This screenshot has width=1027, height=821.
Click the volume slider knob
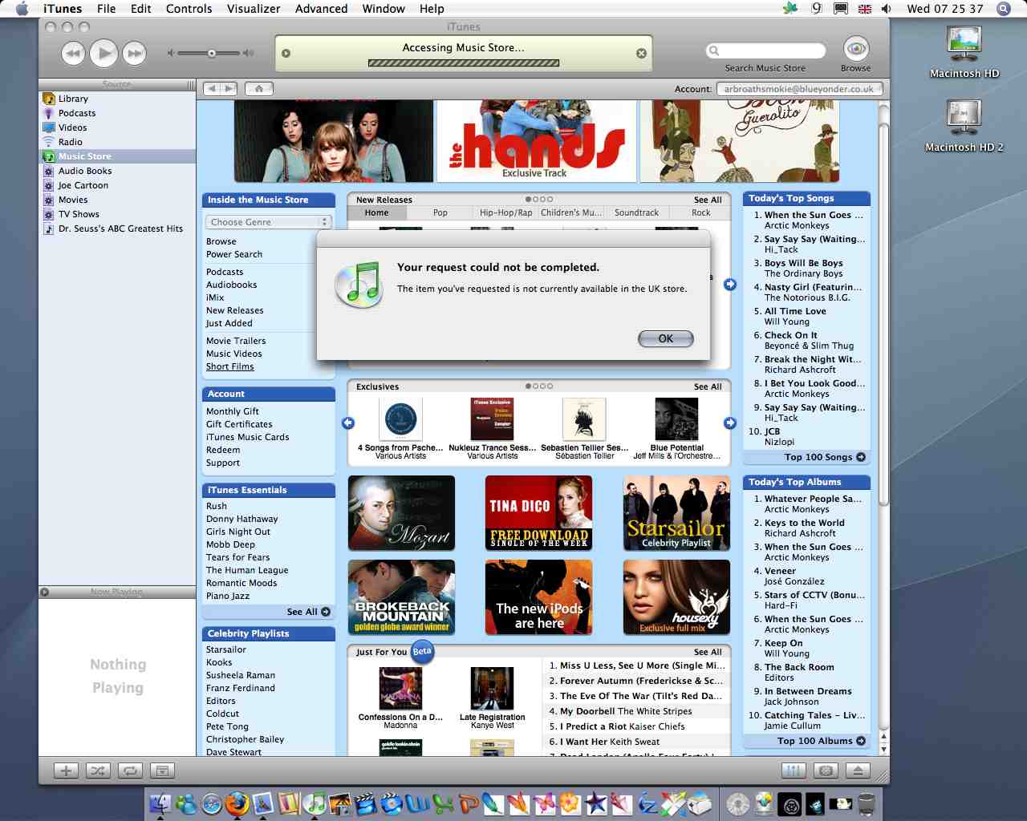click(212, 54)
